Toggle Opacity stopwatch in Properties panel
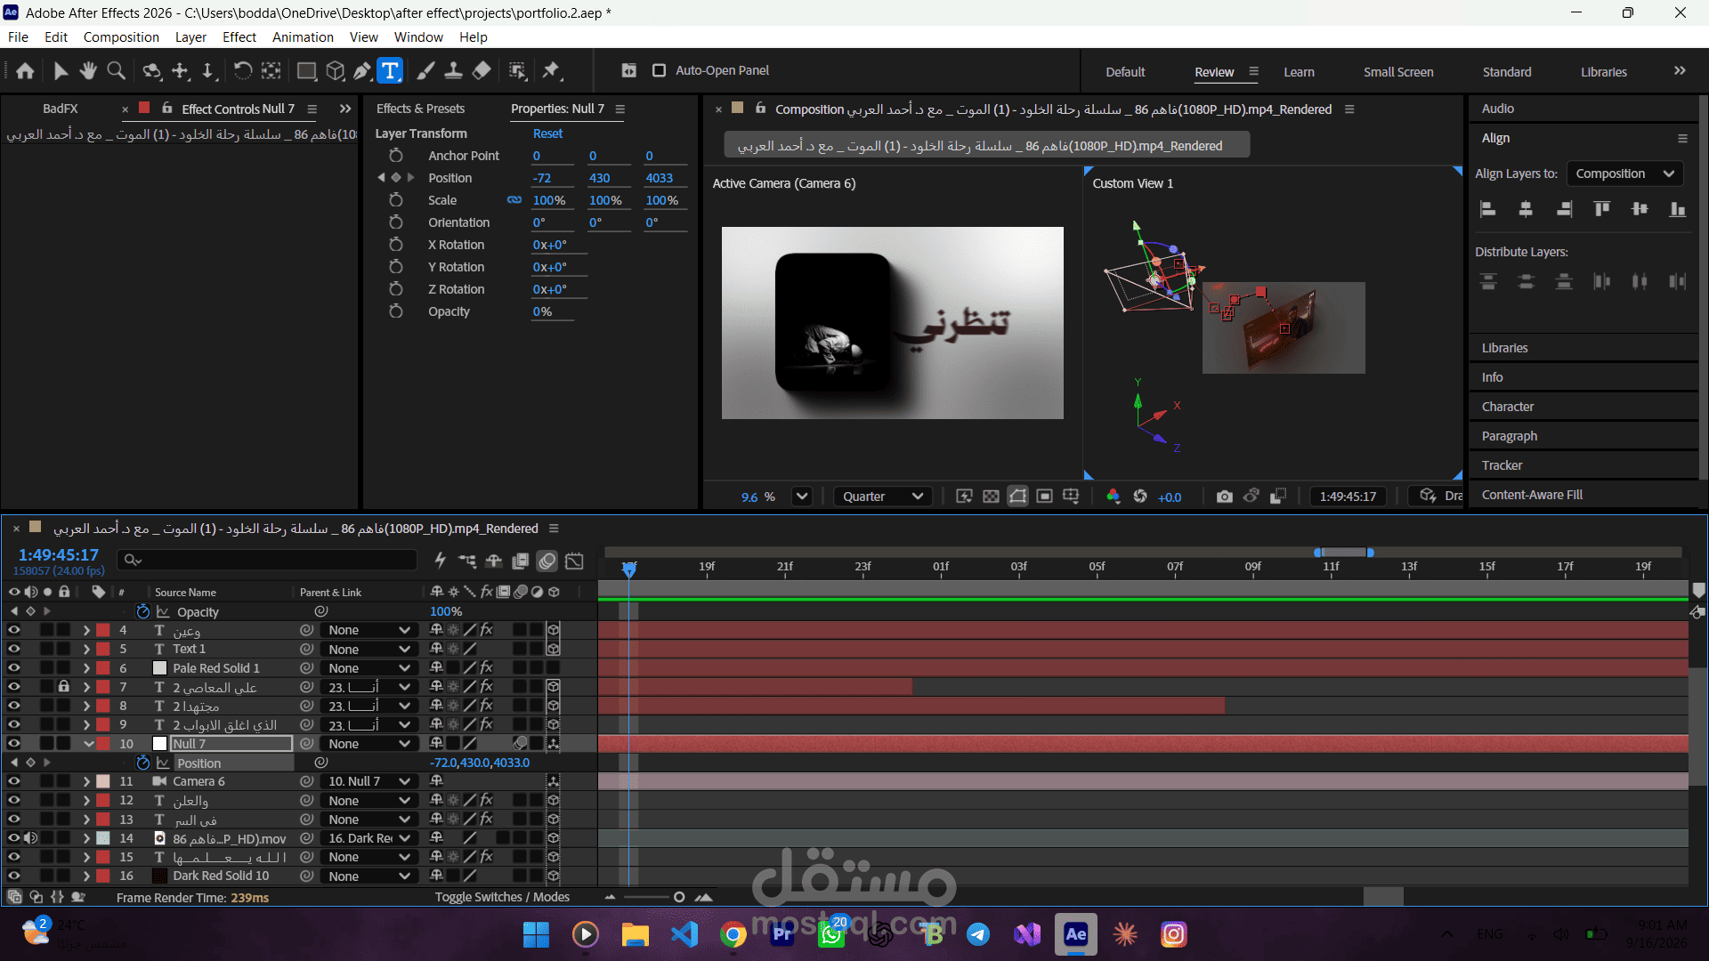Image resolution: width=1709 pixels, height=961 pixels. point(396,311)
